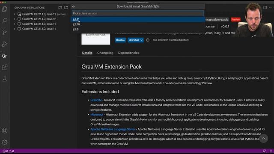Open Source Control view icon
The height and width of the screenshot is (154, 274).
click(5, 33)
